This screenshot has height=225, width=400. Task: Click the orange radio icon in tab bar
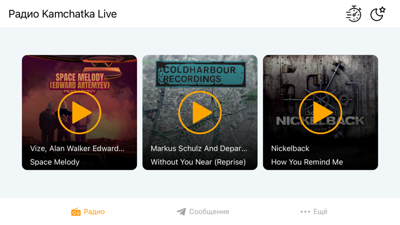click(76, 212)
